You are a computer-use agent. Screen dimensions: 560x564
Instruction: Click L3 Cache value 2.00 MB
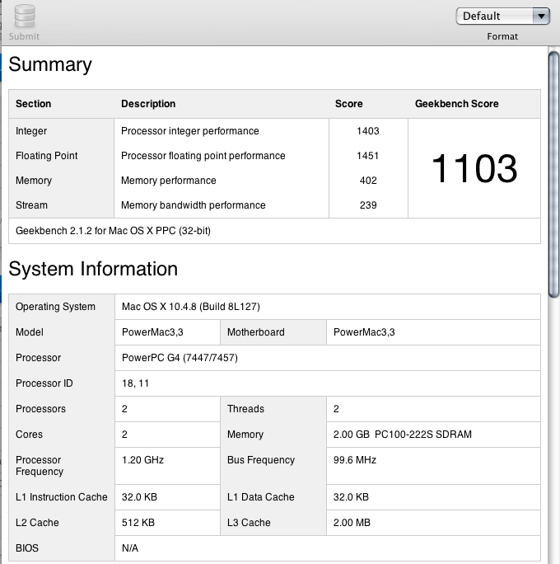(352, 523)
